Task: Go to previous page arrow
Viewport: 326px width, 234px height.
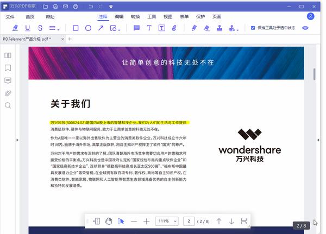Action: 219,221
